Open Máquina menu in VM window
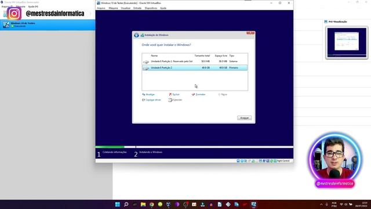The image size is (371, 209). coord(113,8)
